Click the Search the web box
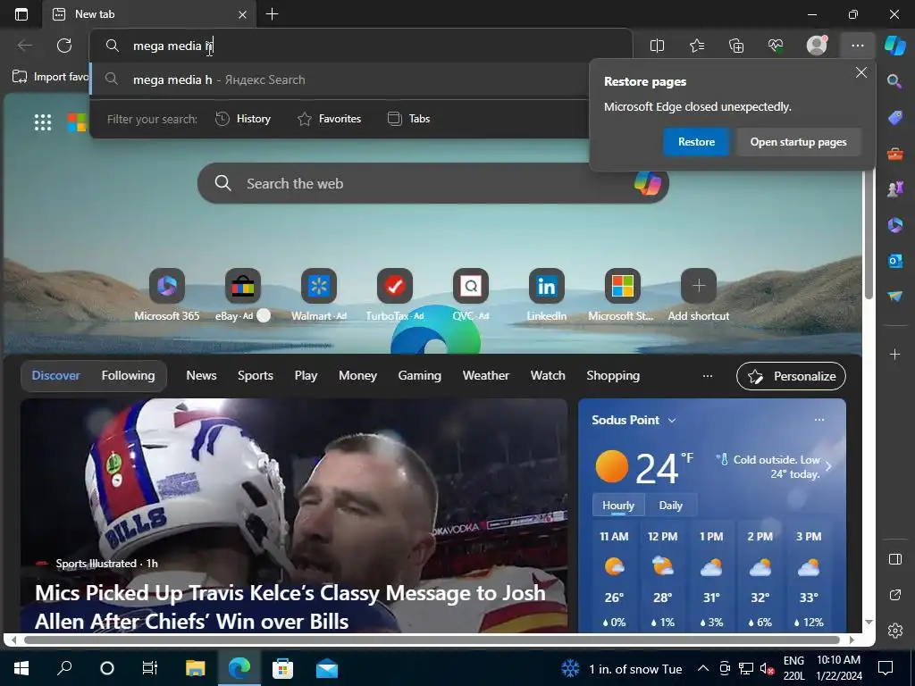915x686 pixels. [433, 183]
